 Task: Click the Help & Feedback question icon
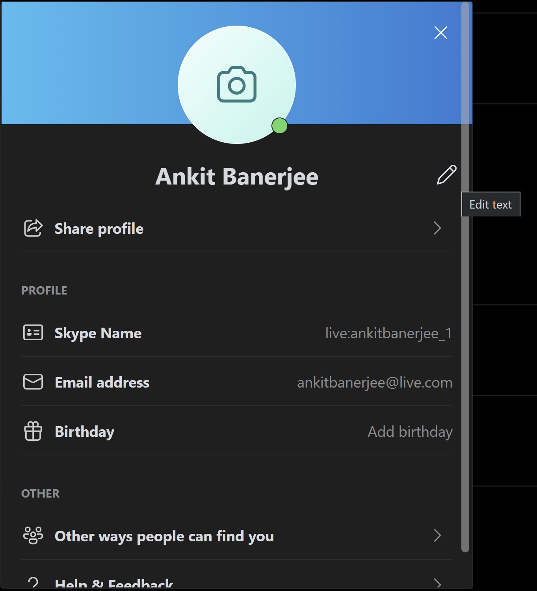pos(33,582)
